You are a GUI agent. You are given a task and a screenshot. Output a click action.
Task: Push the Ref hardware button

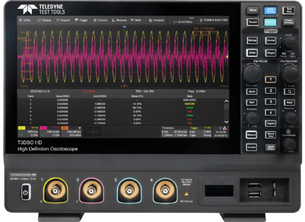point(252,102)
